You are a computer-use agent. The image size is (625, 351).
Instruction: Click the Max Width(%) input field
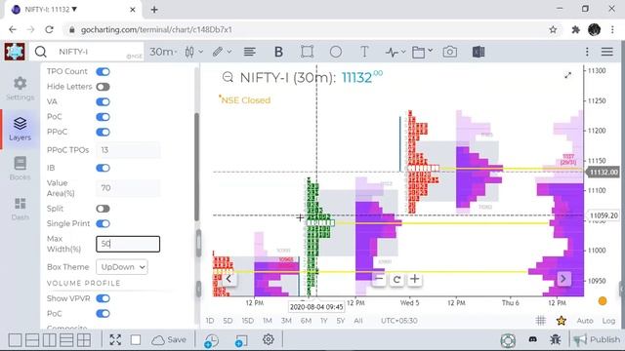(128, 244)
